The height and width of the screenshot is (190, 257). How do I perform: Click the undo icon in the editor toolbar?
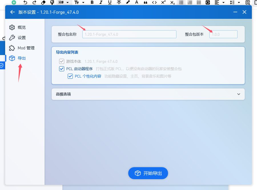pyautogui.click(x=25, y=3)
